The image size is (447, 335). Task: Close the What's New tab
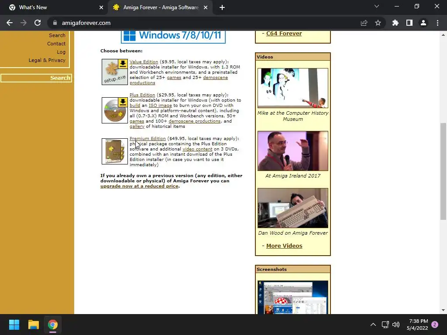coord(101,7)
